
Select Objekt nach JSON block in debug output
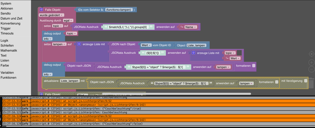[x=79, y=66]
